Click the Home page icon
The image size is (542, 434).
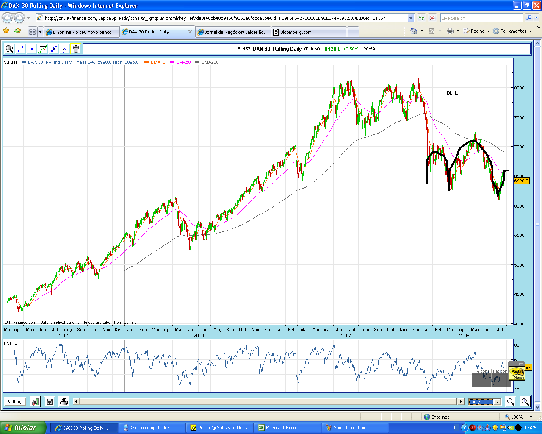click(414, 31)
